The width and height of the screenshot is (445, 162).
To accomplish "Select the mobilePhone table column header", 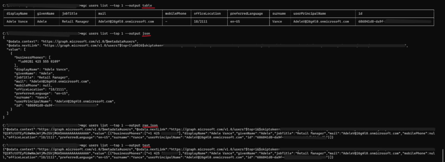I will 176,13.
